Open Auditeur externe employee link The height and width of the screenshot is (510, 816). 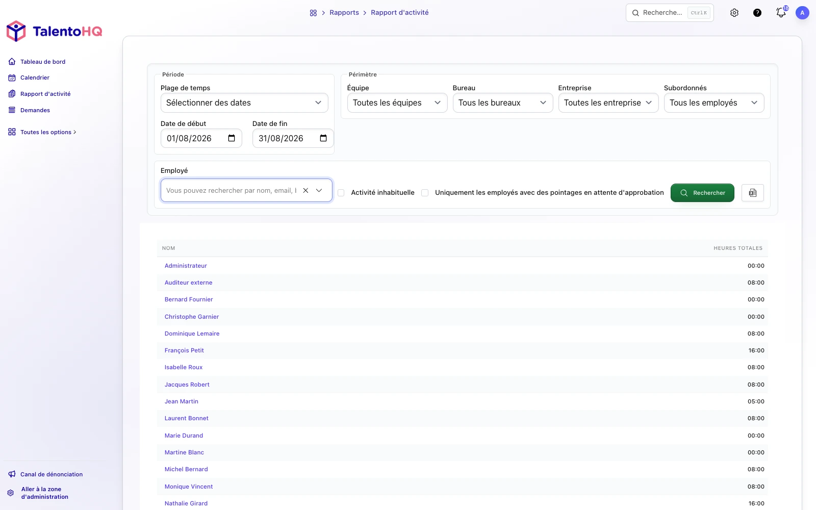click(x=188, y=283)
